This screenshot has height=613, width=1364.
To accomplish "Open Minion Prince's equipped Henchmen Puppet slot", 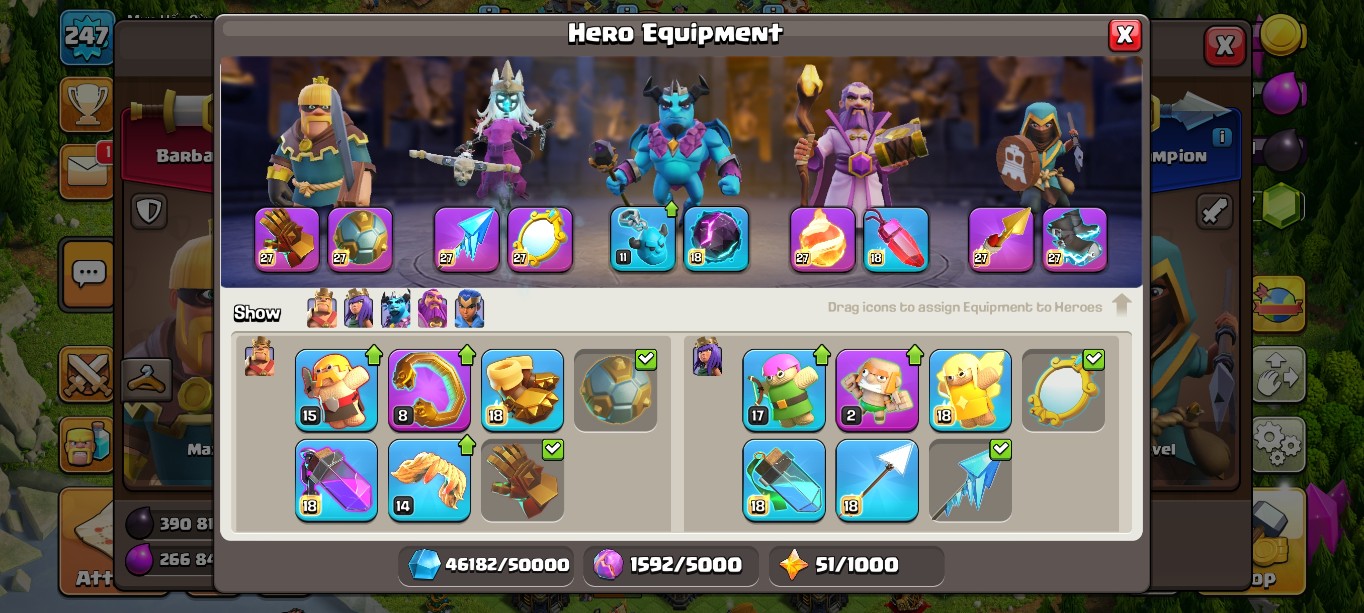I will click(642, 239).
